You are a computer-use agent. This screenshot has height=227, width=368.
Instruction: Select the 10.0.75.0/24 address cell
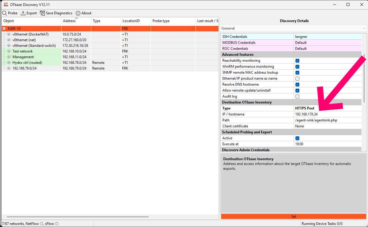pyautogui.click(x=76, y=34)
